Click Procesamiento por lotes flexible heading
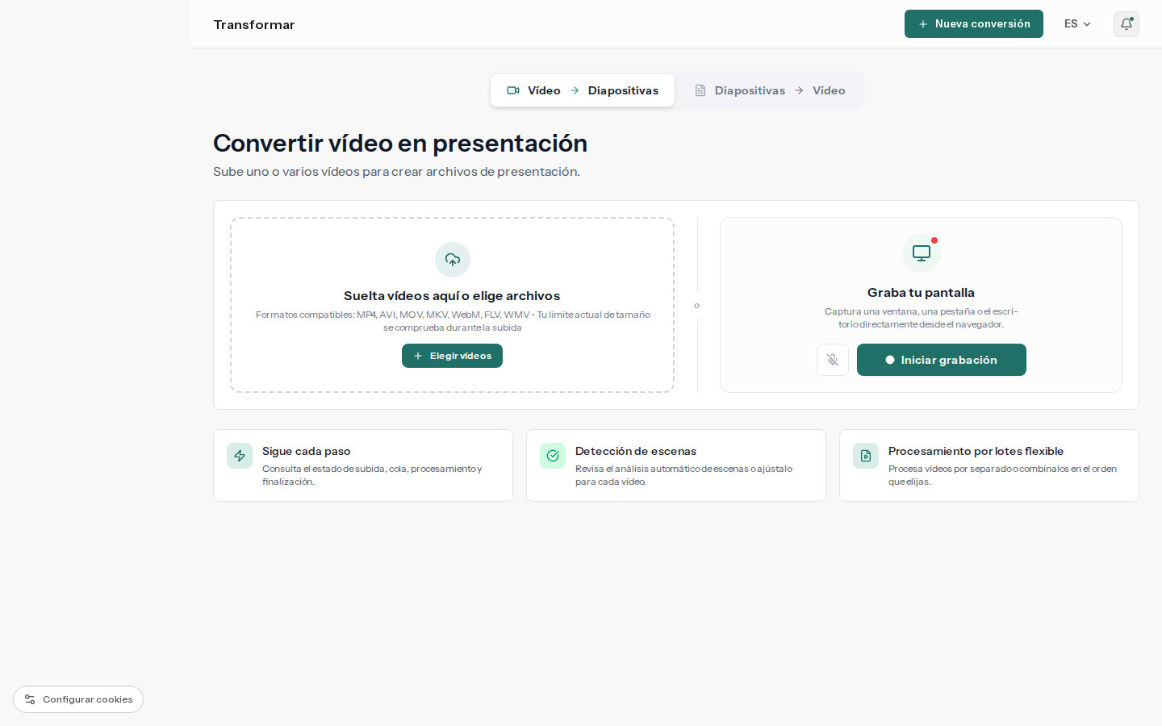This screenshot has height=726, width=1162. click(x=976, y=451)
